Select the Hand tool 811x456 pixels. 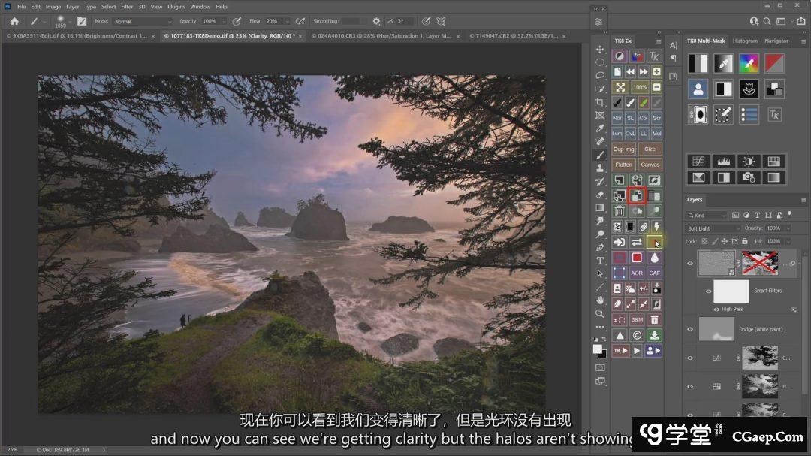point(600,300)
